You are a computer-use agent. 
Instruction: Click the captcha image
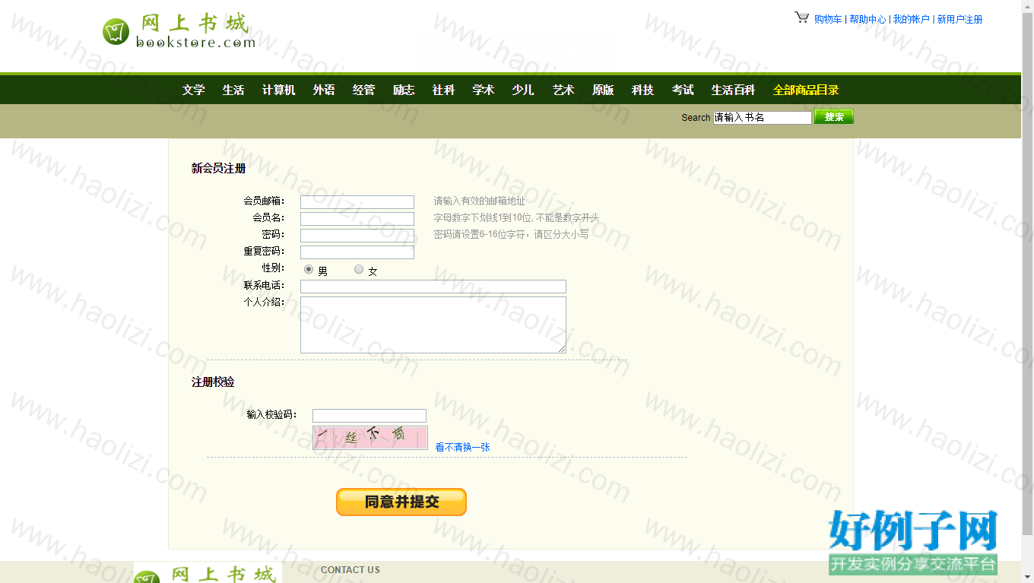370,438
